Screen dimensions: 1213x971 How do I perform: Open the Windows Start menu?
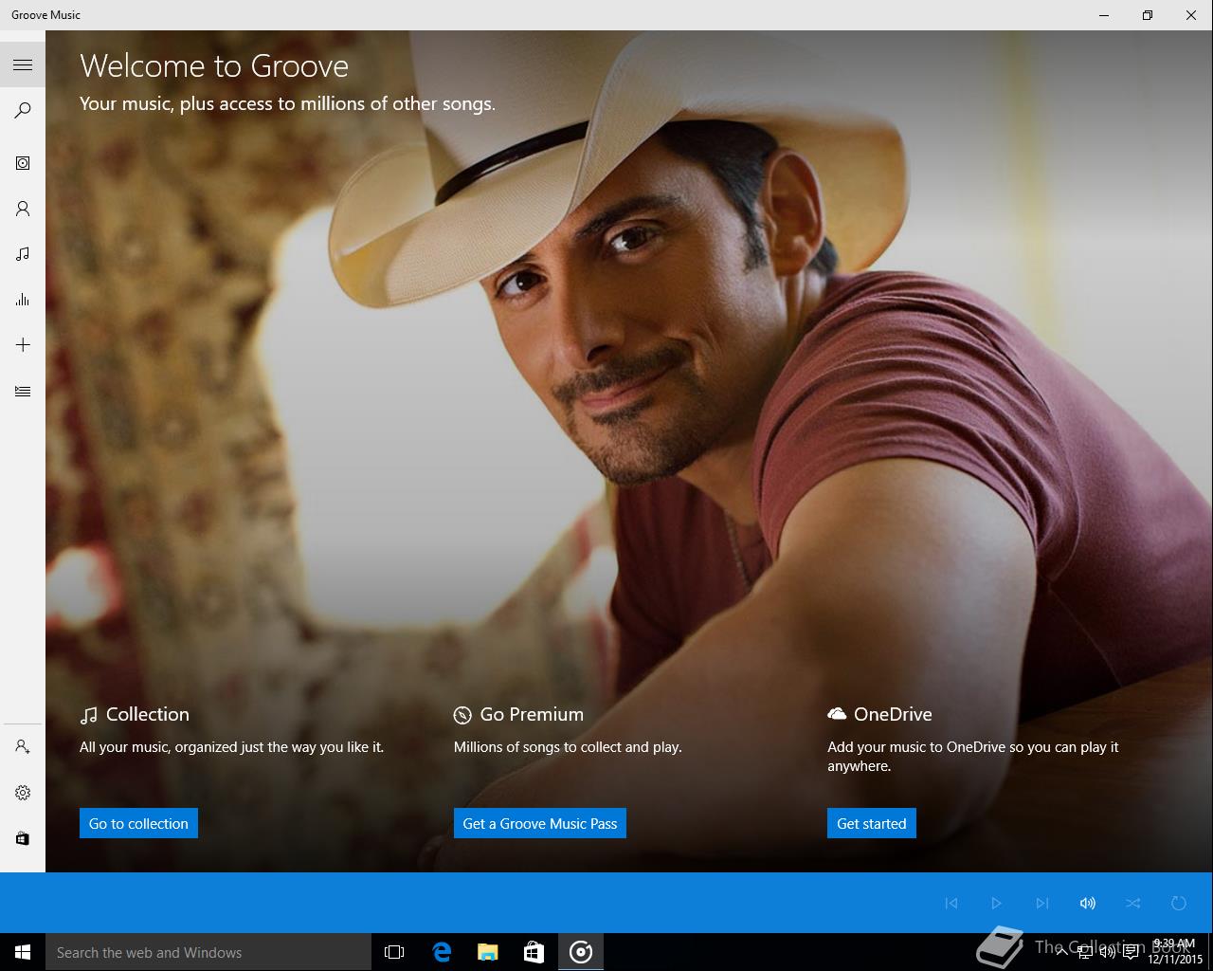(23, 952)
